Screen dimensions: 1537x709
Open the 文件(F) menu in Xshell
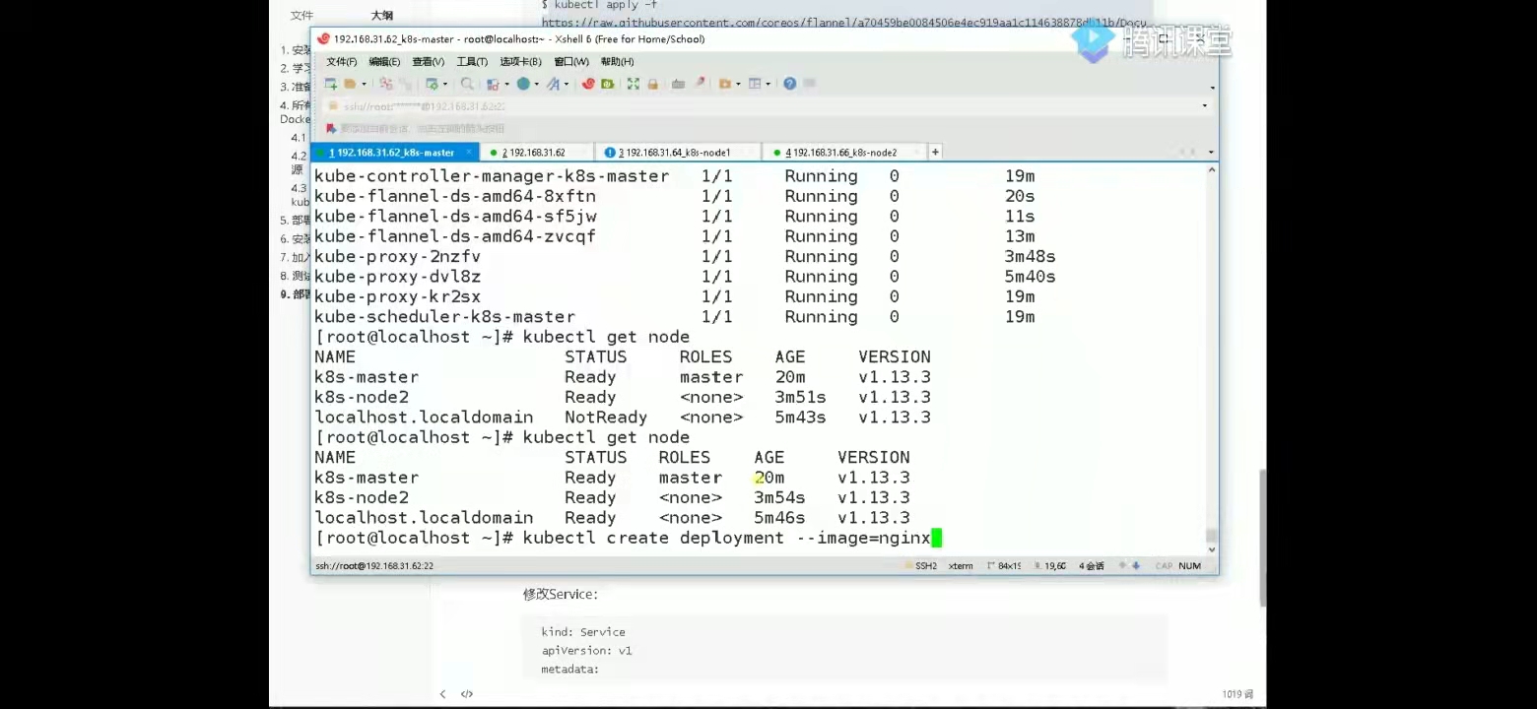click(x=342, y=62)
